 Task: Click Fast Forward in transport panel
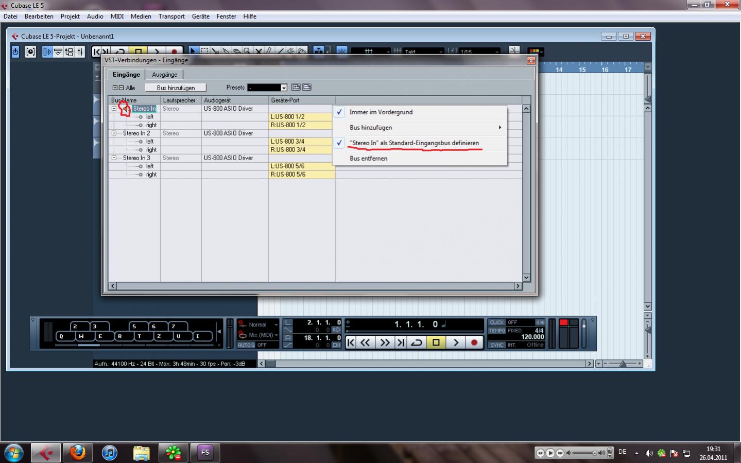click(385, 342)
